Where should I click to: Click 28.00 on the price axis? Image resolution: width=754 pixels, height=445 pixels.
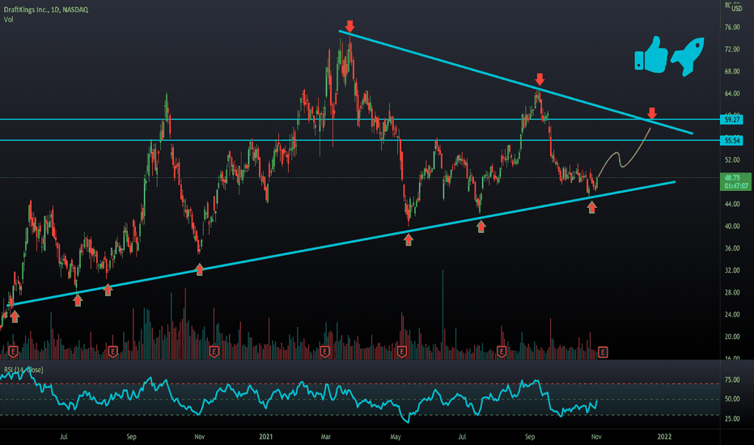(732, 293)
